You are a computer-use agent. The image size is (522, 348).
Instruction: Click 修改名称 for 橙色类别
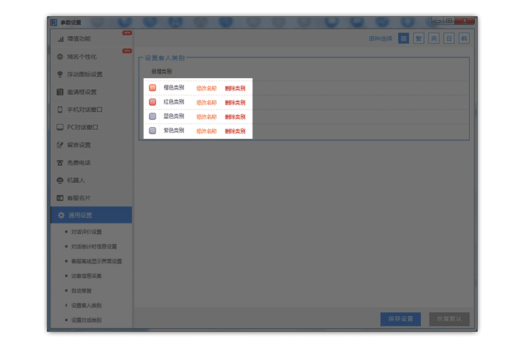point(206,88)
